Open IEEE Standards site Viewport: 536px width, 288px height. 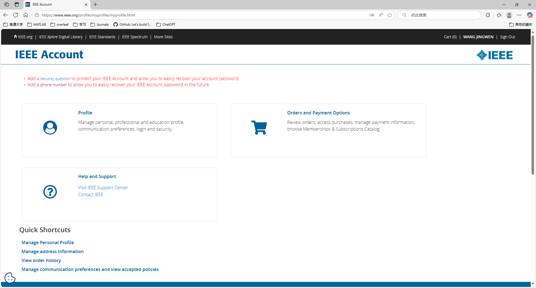pos(102,37)
